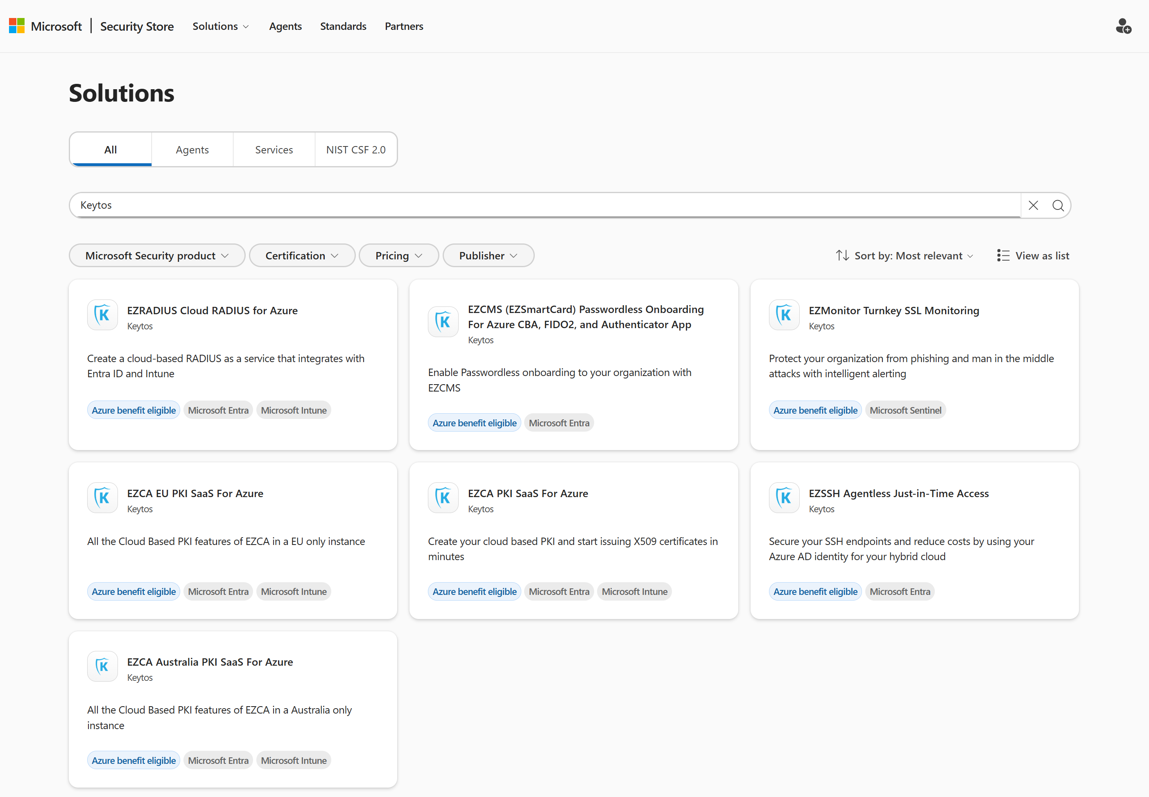
Task: Open the user sign-in account icon
Action: pyautogui.click(x=1123, y=26)
